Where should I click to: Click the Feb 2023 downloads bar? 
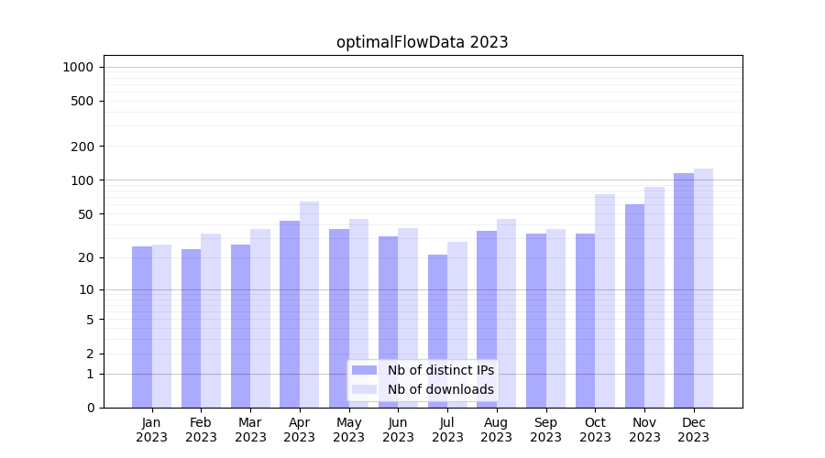pyautogui.click(x=211, y=321)
